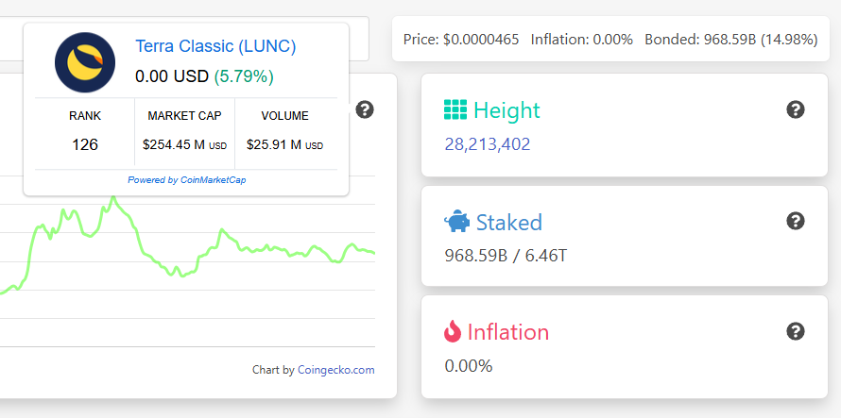Show help for the Height card
The image size is (841, 418).
click(x=796, y=110)
